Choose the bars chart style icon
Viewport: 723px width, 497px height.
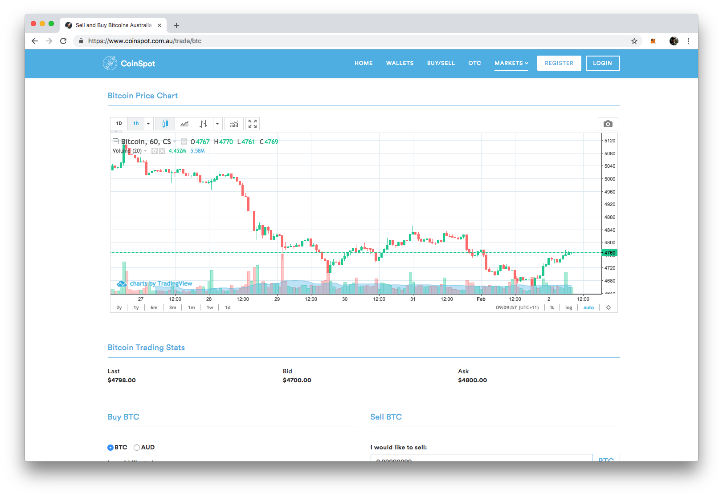[204, 124]
